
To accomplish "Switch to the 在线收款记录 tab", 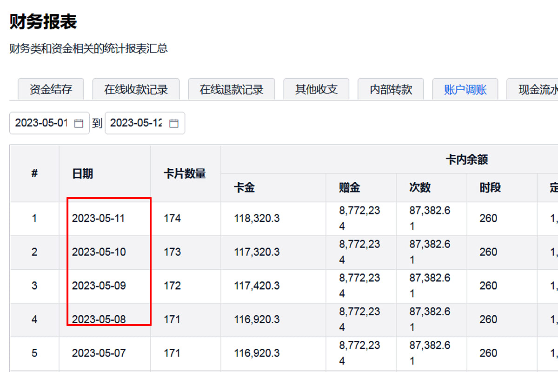I will (x=136, y=89).
